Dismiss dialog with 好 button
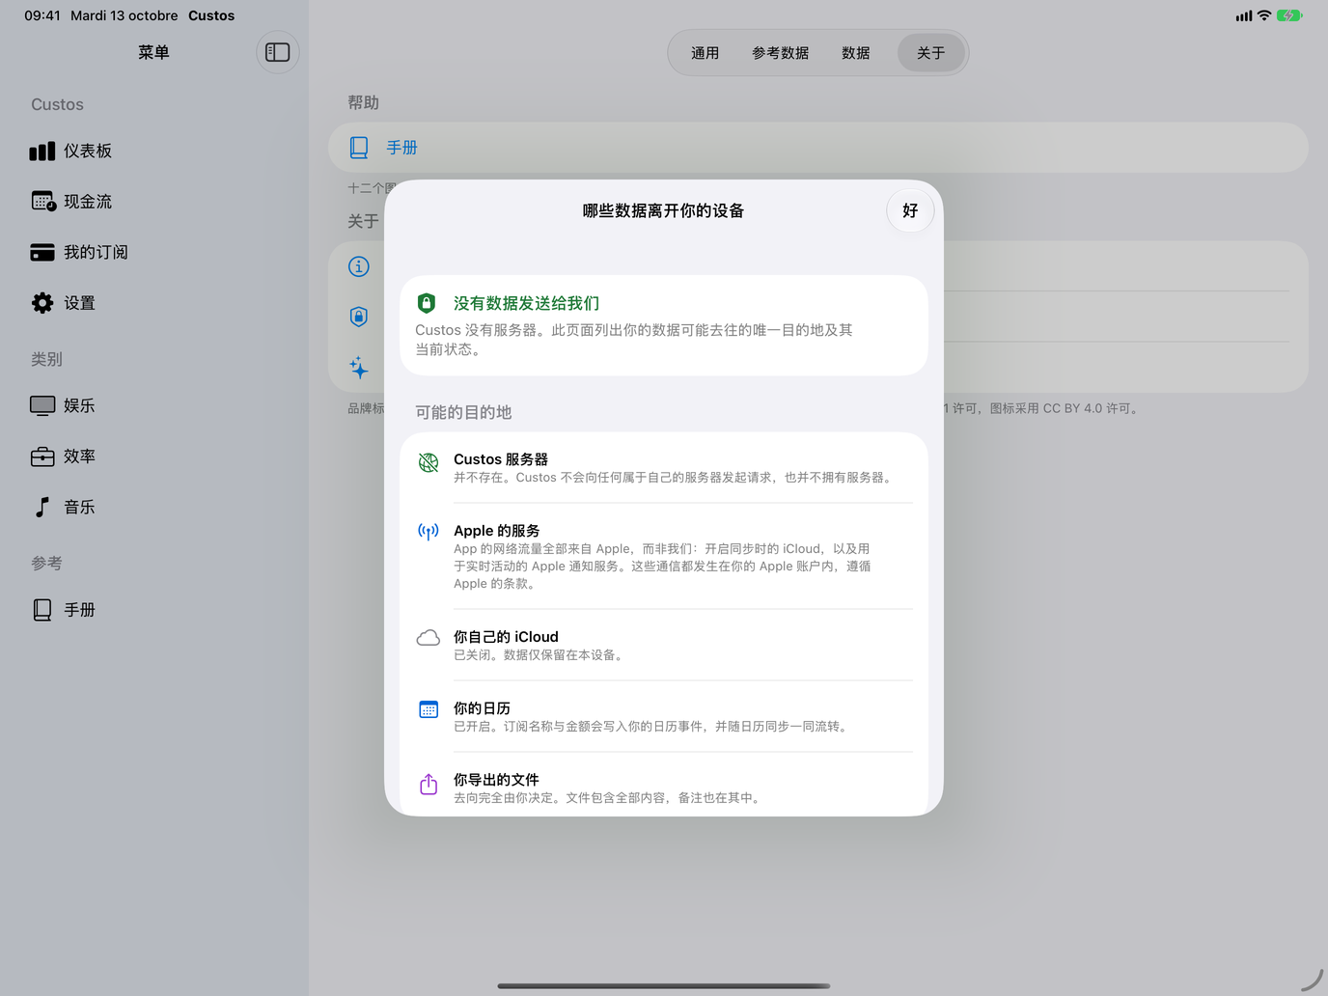The image size is (1328, 996). tap(910, 210)
